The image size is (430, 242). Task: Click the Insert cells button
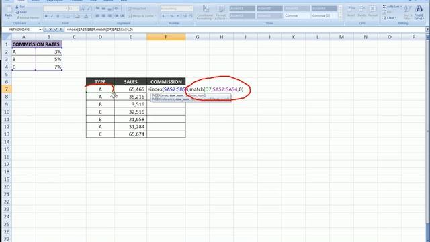pyautogui.click(x=351, y=11)
